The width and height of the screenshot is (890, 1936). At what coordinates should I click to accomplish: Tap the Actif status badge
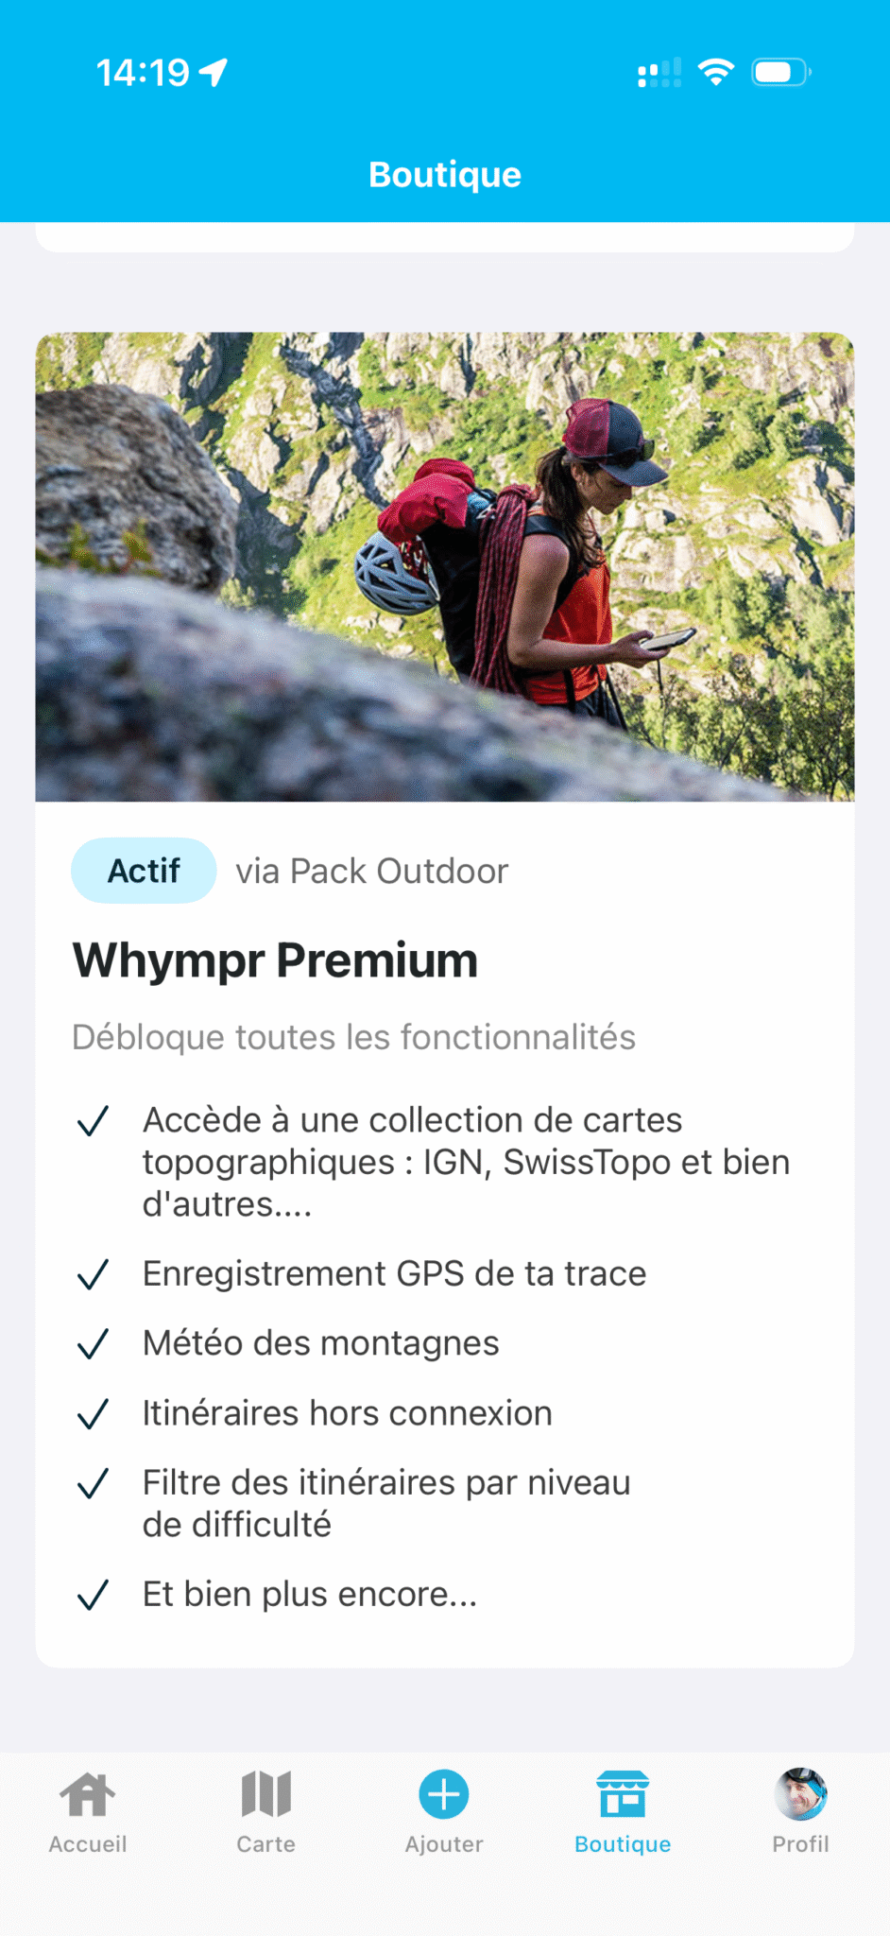click(x=144, y=871)
